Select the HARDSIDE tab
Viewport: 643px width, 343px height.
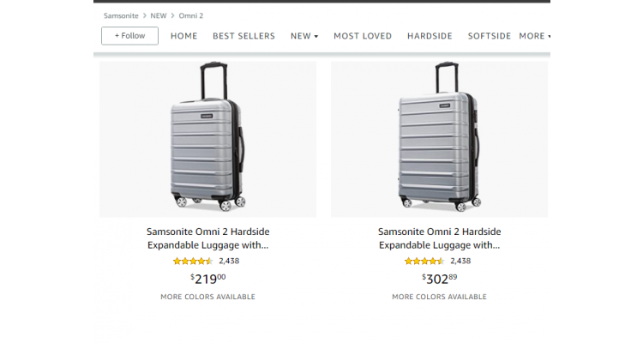click(x=430, y=36)
